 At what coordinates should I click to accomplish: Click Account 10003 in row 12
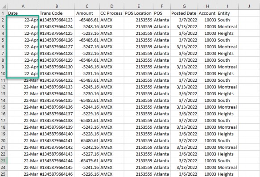click(x=207, y=87)
